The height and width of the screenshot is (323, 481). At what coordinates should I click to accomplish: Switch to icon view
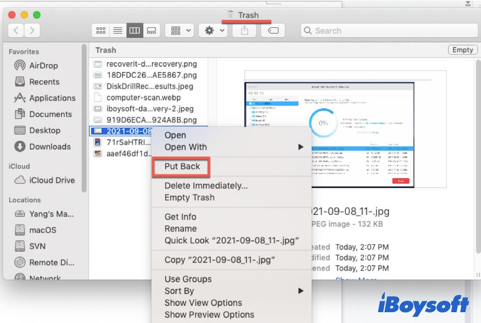click(x=100, y=31)
